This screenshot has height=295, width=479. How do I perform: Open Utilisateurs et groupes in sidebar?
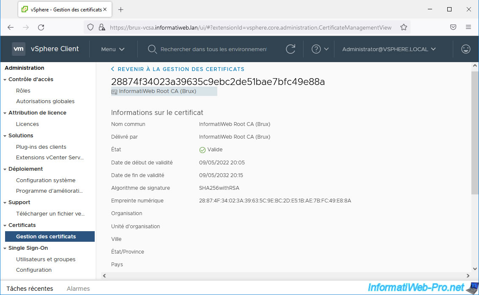[46, 259]
